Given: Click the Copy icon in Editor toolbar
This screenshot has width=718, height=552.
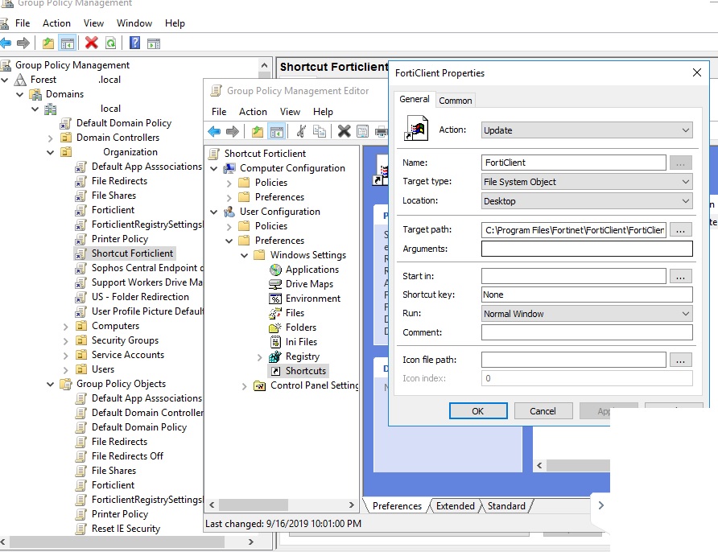Looking at the screenshot, I should click(x=320, y=131).
